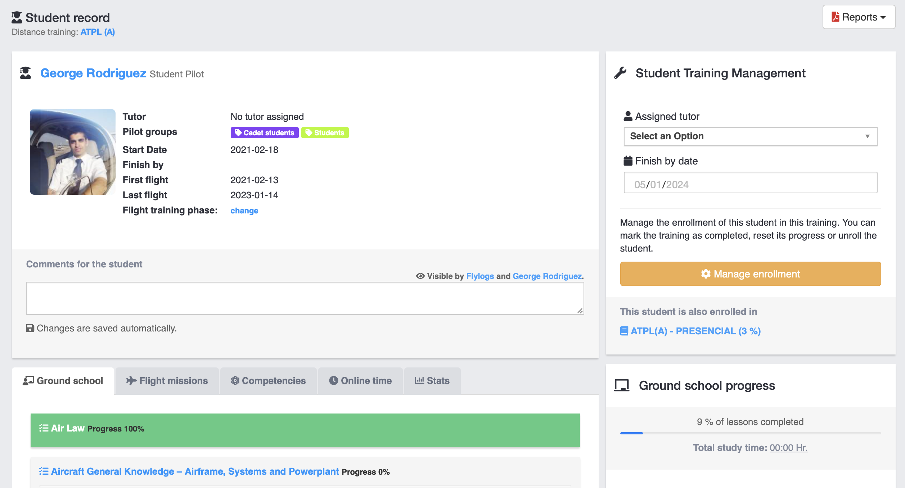Click the book icon beside ATPL(A) PRESENCIAL

(x=624, y=331)
